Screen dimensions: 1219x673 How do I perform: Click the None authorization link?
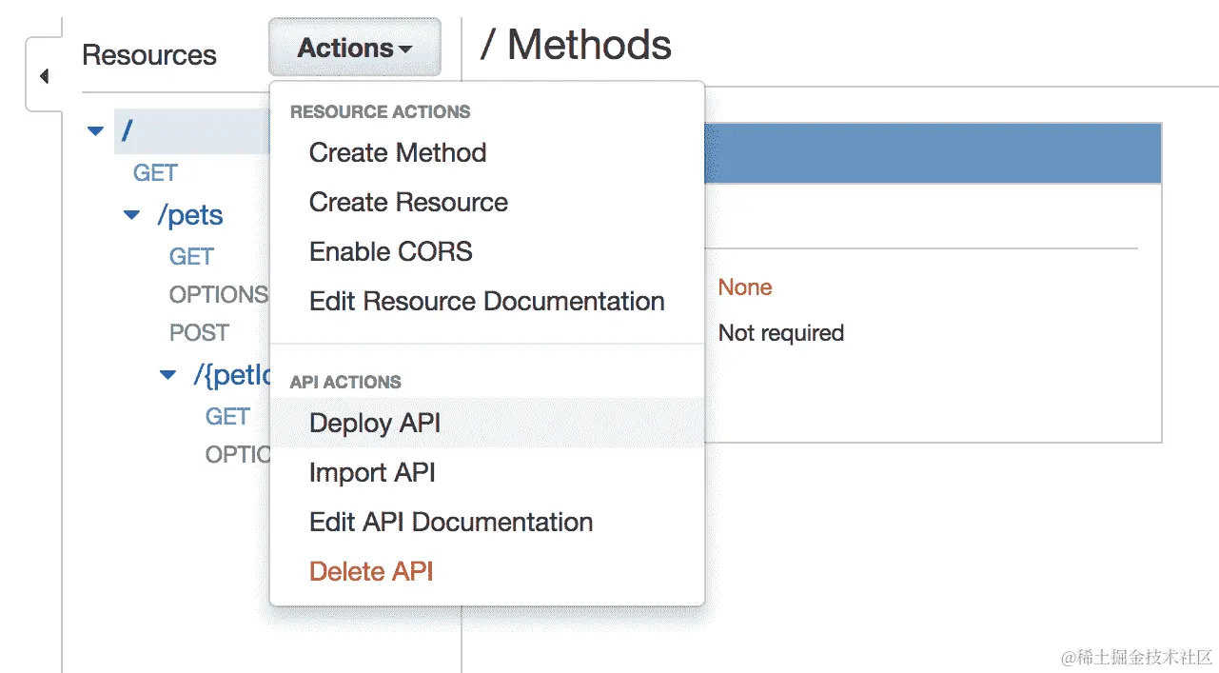(745, 287)
